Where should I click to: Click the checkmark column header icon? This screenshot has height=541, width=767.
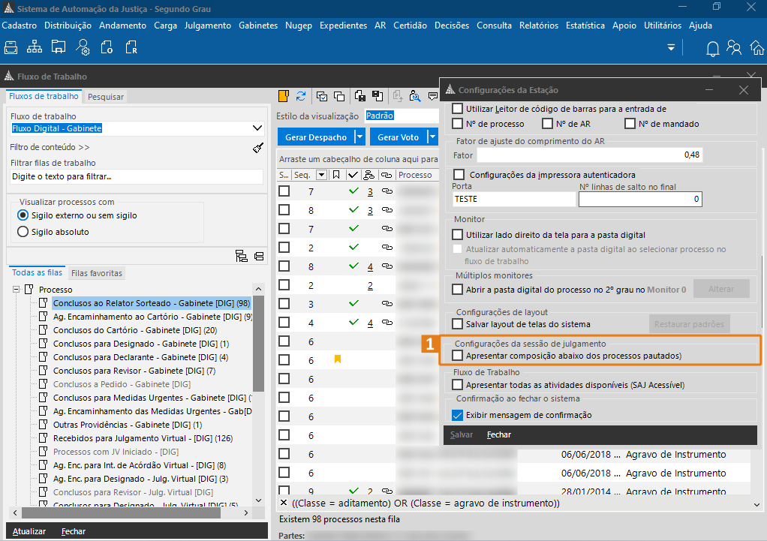coord(353,175)
